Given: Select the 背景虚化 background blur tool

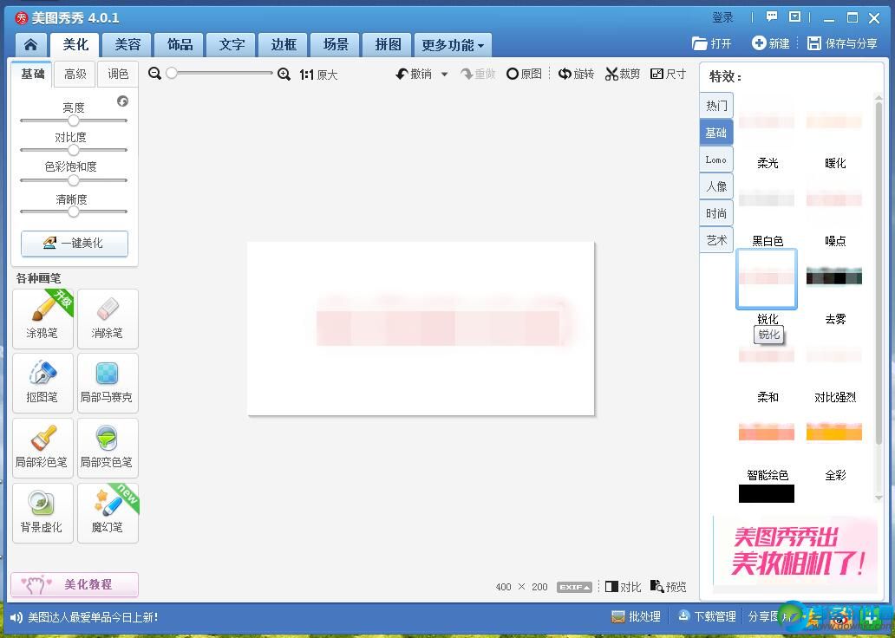Looking at the screenshot, I should 42,513.
